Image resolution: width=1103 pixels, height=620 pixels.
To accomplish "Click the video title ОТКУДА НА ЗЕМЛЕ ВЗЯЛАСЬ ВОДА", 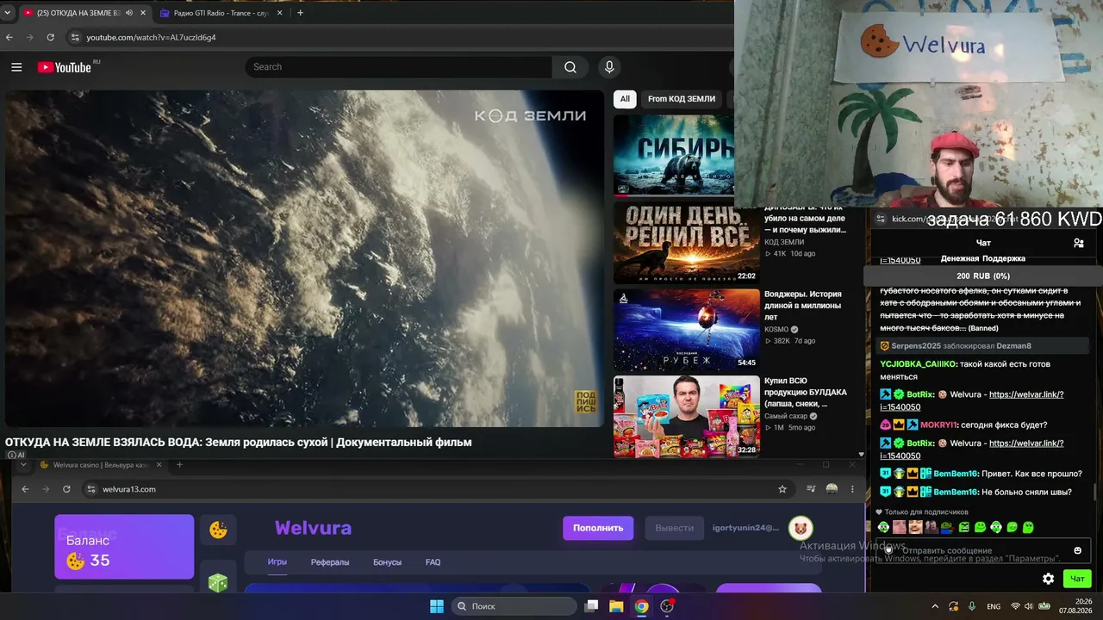I will coord(238,443).
